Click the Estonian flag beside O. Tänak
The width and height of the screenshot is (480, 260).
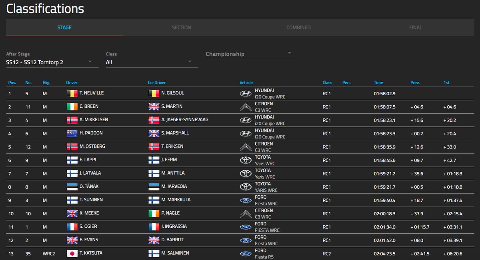pyautogui.click(x=72, y=187)
